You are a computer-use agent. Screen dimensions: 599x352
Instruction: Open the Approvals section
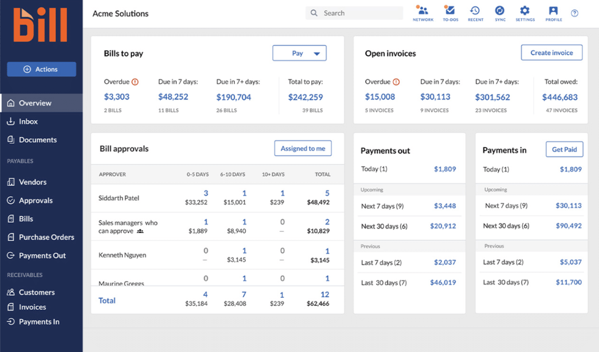point(35,200)
